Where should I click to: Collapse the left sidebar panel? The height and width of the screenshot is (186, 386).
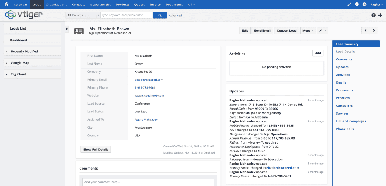click(67, 29)
